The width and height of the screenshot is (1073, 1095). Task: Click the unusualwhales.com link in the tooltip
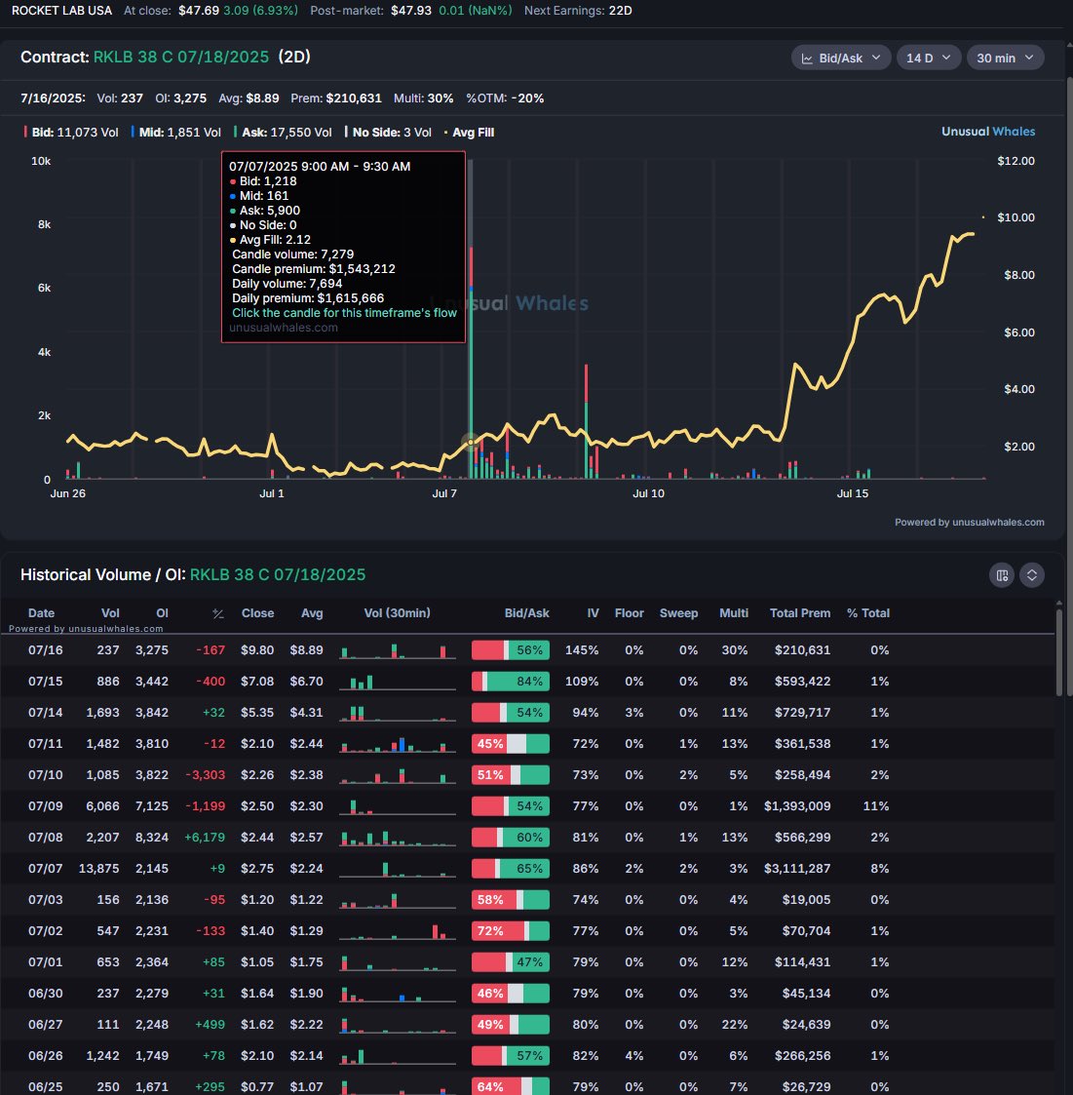[284, 328]
